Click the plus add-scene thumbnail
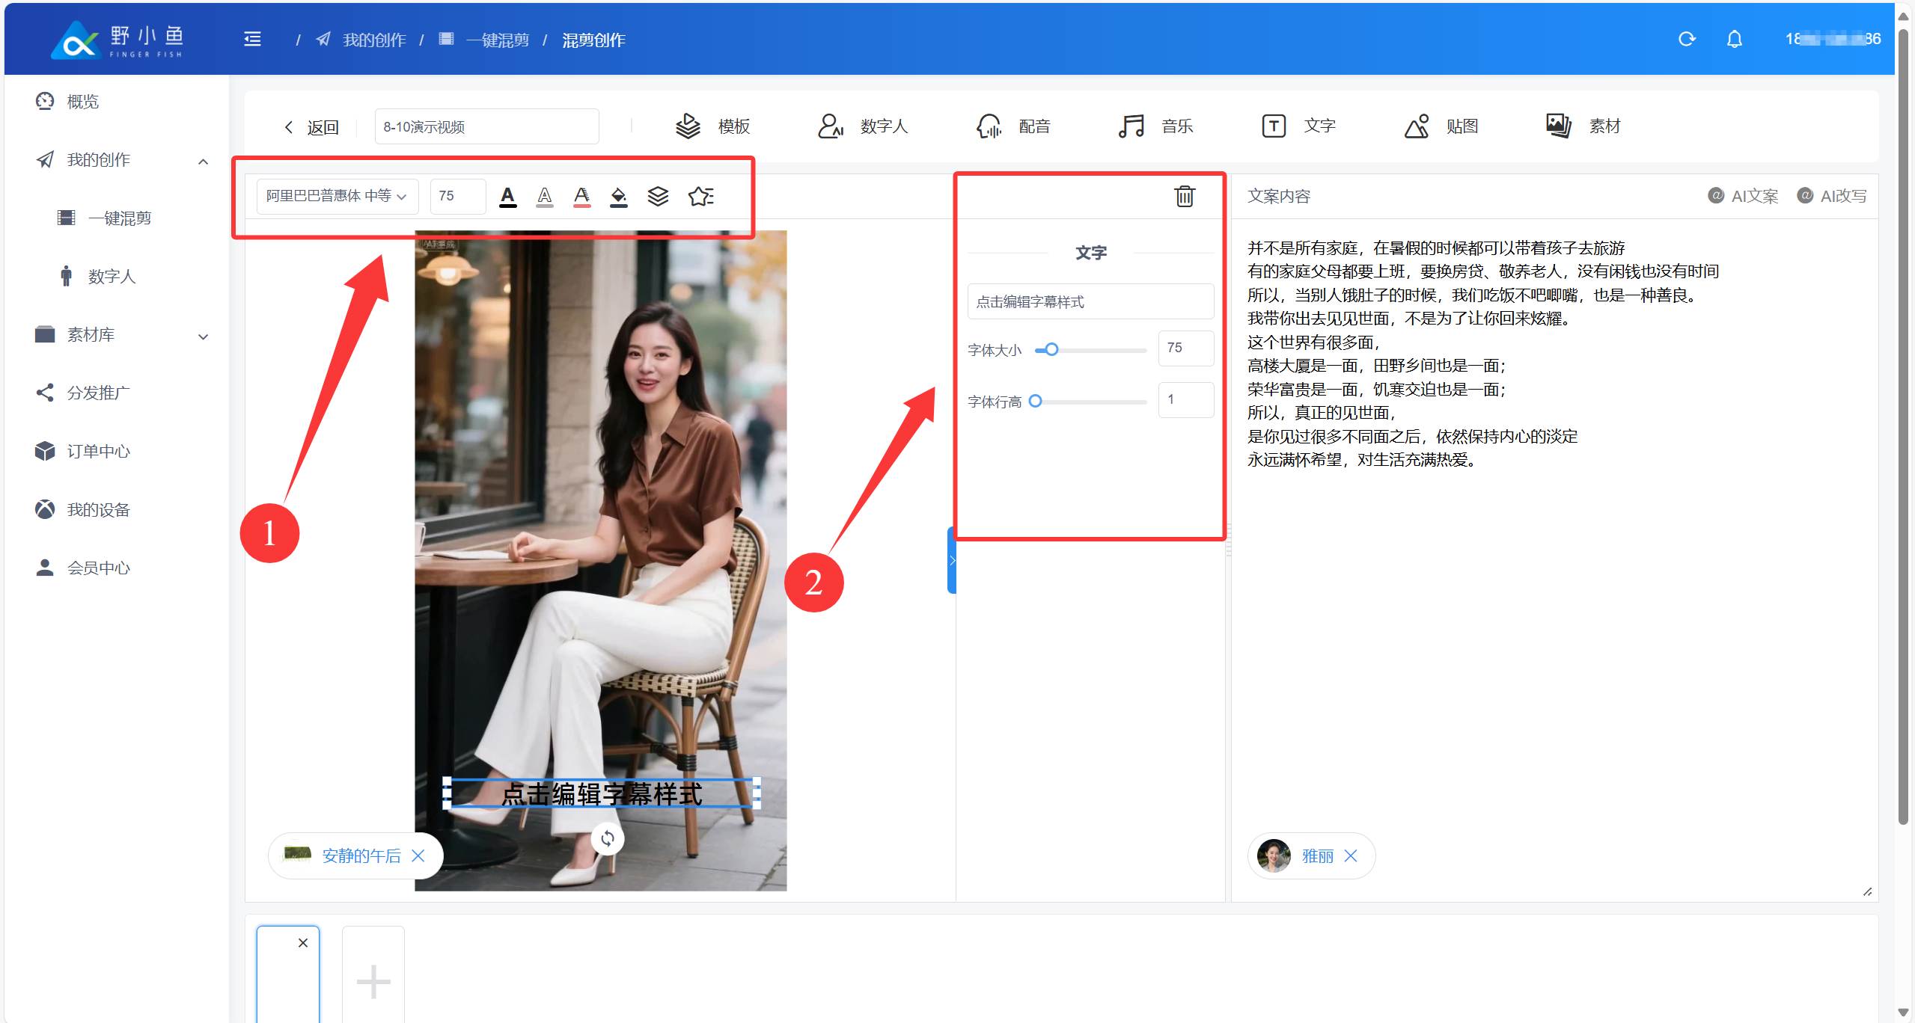Screen dimensions: 1915x1023 click(373, 980)
